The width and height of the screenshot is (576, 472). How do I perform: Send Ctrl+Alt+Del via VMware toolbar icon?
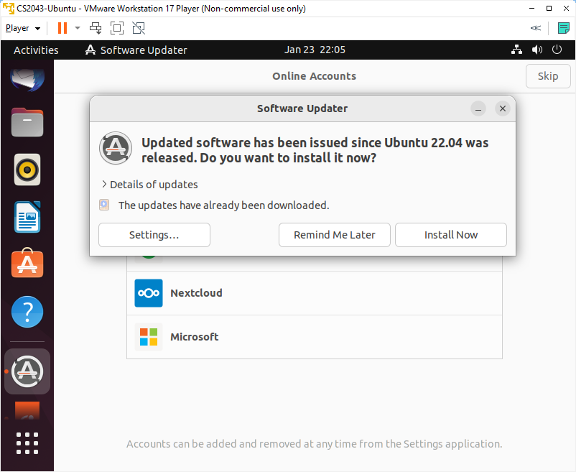(x=95, y=28)
